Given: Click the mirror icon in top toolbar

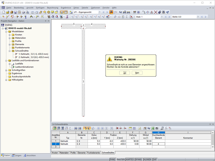Looking at the screenshot, I should (x=152, y=12).
